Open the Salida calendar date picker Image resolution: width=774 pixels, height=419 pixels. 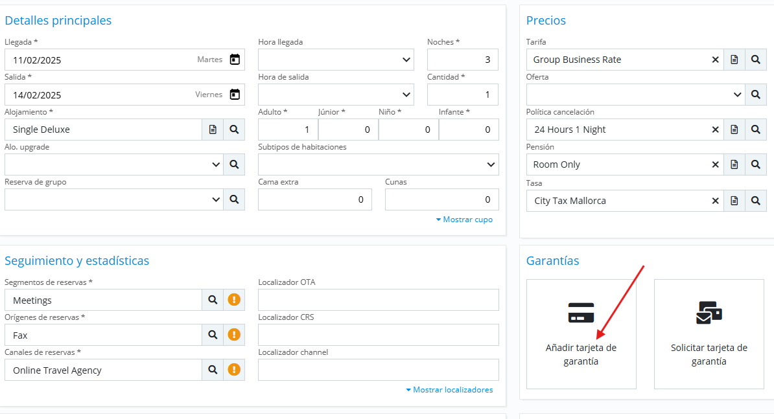[235, 95]
